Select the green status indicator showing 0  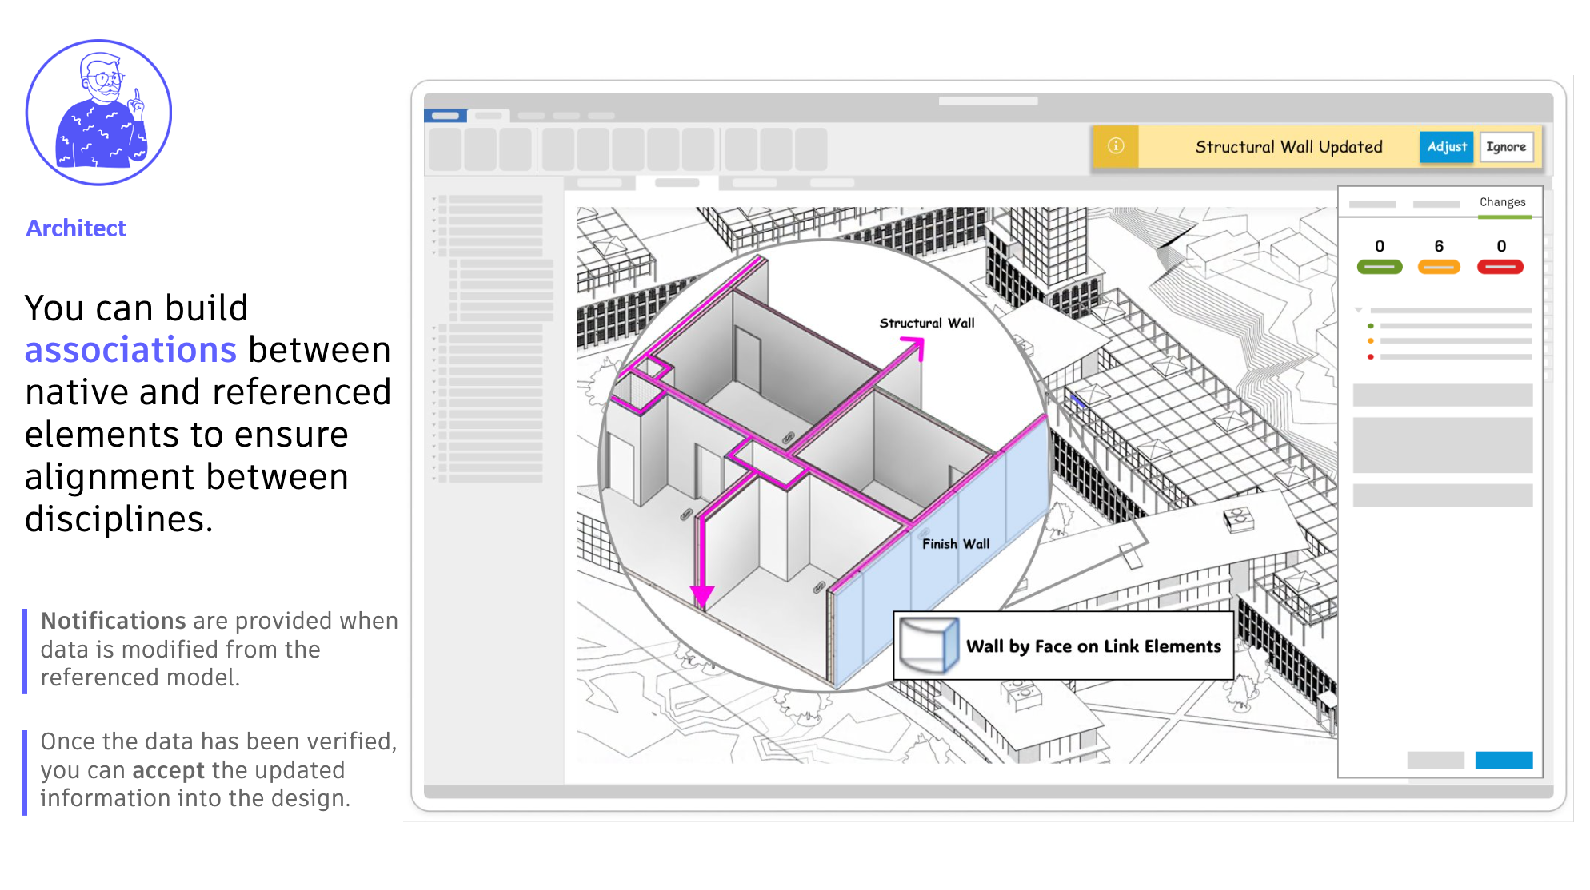(1380, 267)
